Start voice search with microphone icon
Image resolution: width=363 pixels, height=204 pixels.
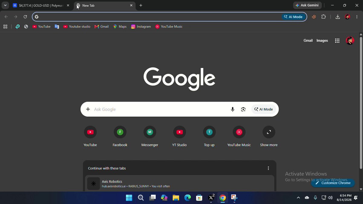click(x=233, y=109)
